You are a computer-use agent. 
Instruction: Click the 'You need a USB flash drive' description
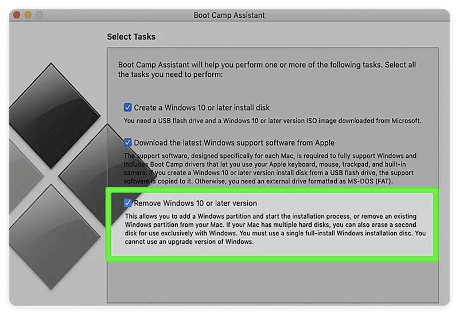click(x=272, y=121)
